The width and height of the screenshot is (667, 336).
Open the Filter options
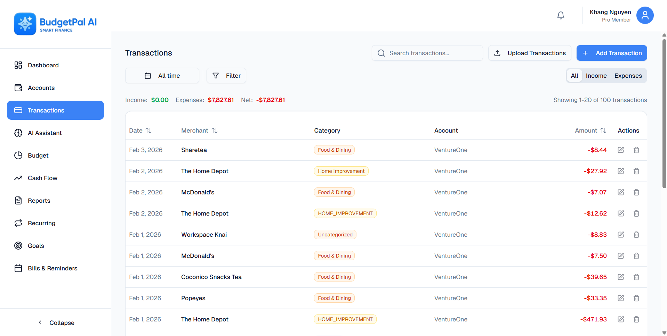(x=226, y=75)
